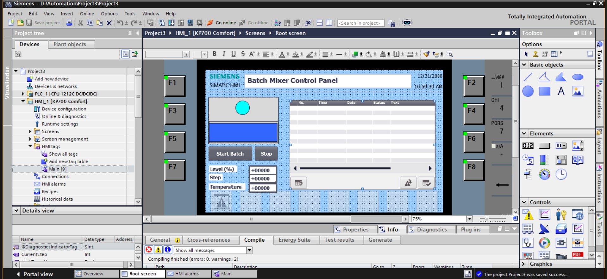Select the PDF view control
This screenshot has height=279, width=607.
coord(578,255)
